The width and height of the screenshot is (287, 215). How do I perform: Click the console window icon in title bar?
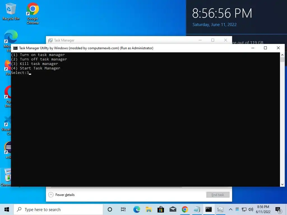(15, 48)
